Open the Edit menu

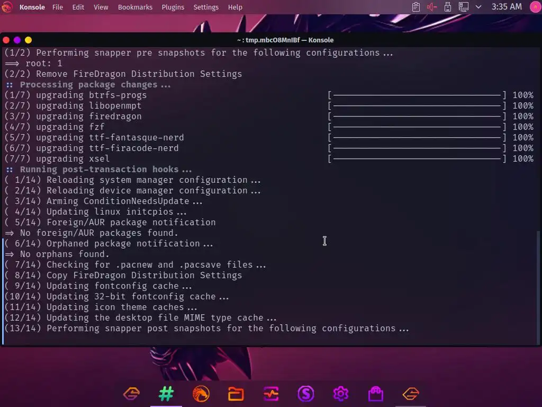tap(78, 7)
